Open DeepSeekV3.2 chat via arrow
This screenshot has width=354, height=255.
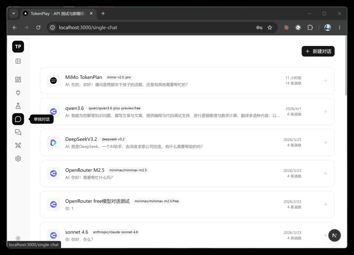pos(325,142)
